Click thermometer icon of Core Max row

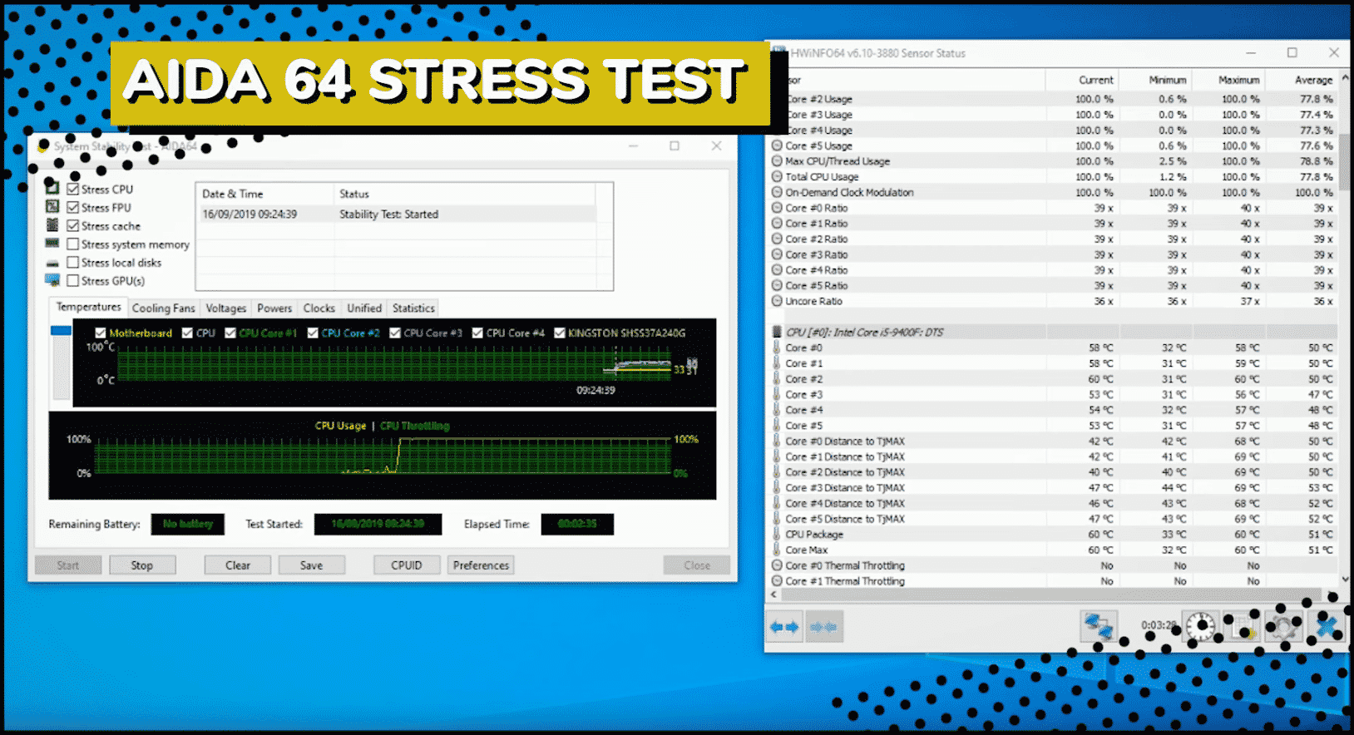(778, 550)
